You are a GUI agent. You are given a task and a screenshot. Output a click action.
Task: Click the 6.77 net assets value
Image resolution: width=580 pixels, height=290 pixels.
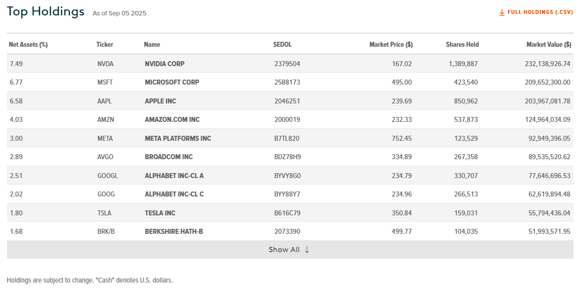point(16,82)
